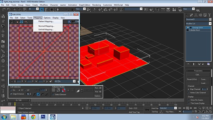
Task: Select the Thin Seam Display radio
Action: pos(189,103)
